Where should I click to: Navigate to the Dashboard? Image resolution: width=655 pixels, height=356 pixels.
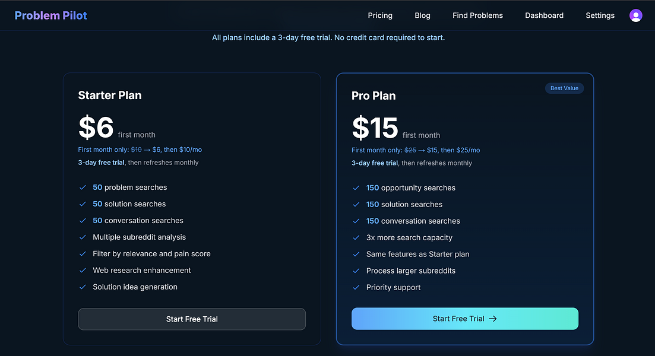click(x=544, y=15)
